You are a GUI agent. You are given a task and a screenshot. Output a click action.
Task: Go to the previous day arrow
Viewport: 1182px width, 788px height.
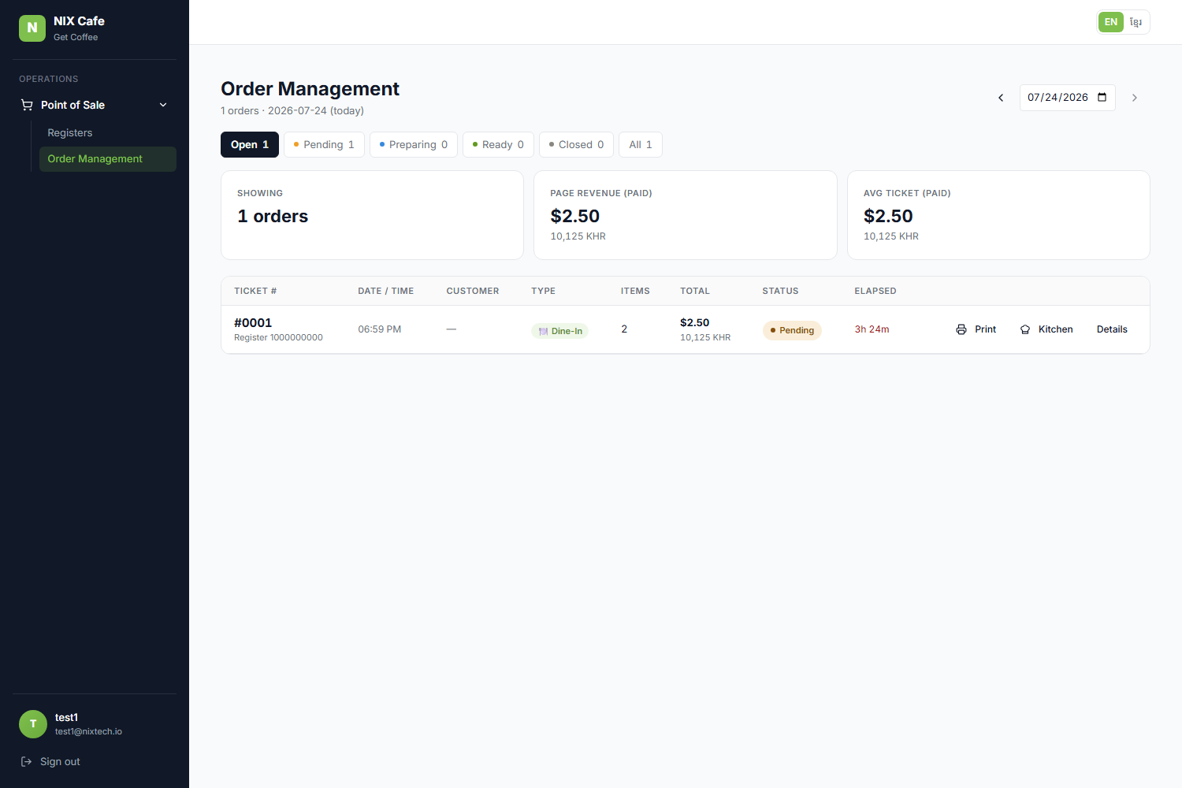click(x=1001, y=98)
